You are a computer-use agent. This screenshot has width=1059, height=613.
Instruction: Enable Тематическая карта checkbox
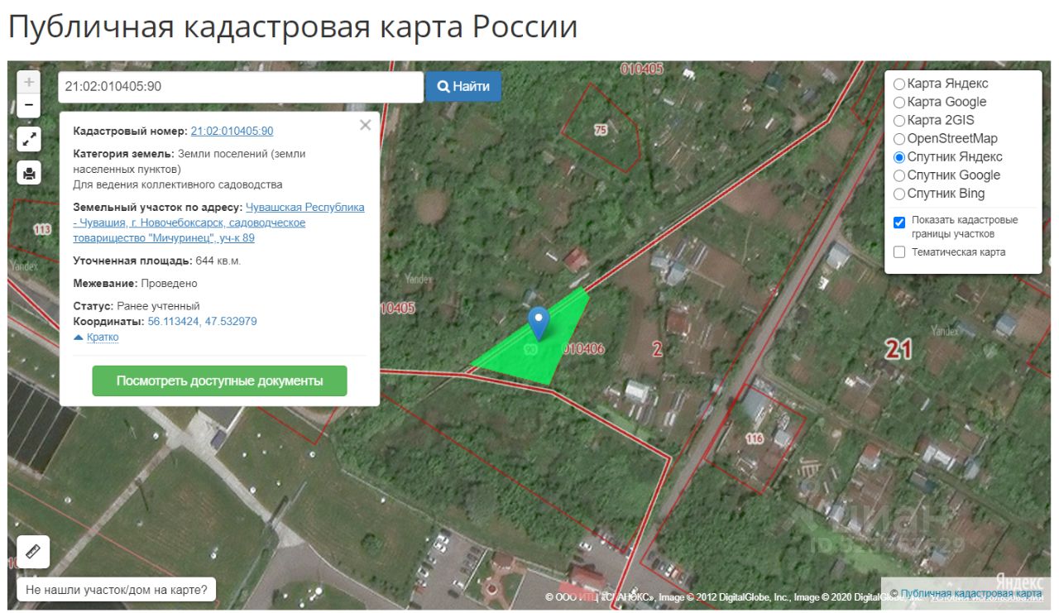[x=899, y=251]
